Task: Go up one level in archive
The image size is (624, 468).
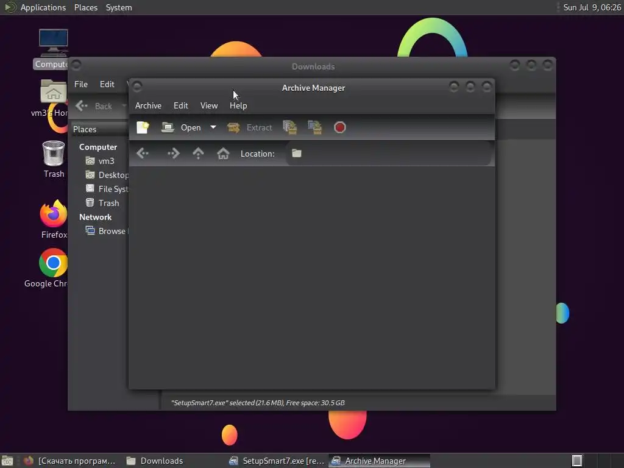Action: (198, 153)
